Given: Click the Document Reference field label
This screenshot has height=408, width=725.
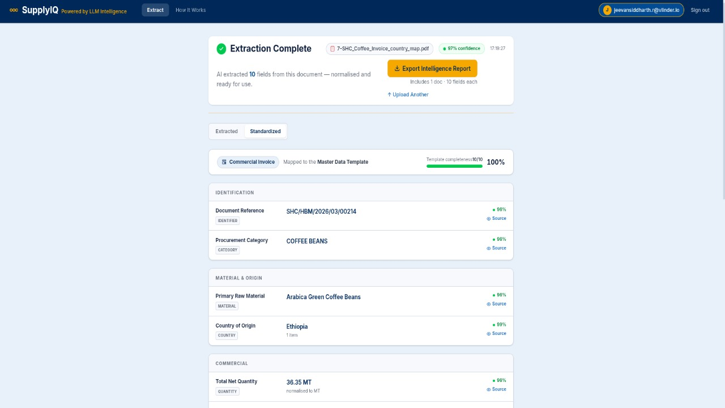Looking at the screenshot, I should click(240, 211).
